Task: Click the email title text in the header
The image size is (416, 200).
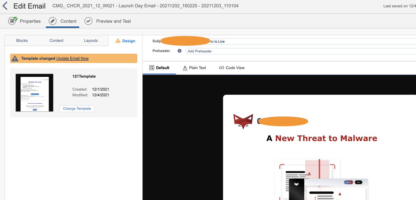Action: point(145,6)
